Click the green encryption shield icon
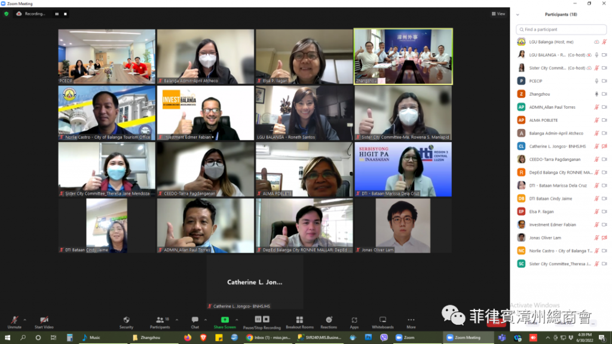This screenshot has width=612, height=344. point(6,14)
